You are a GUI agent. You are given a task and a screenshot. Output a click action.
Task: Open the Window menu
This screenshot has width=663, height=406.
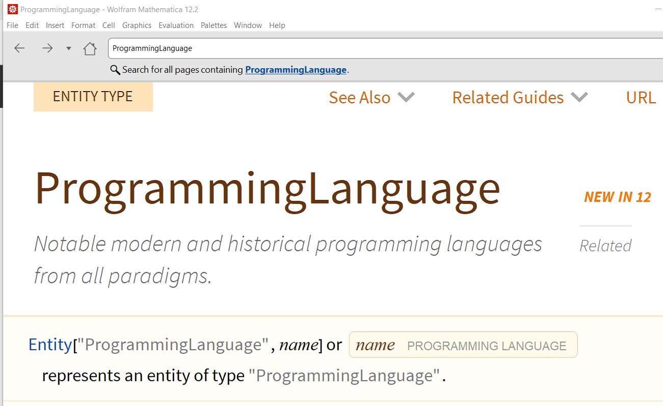point(248,25)
